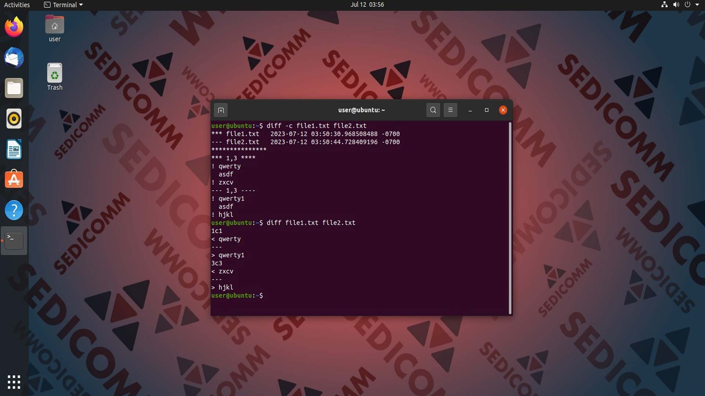Open Ubuntu Software store in the dock
705x396 pixels.
(x=14, y=179)
